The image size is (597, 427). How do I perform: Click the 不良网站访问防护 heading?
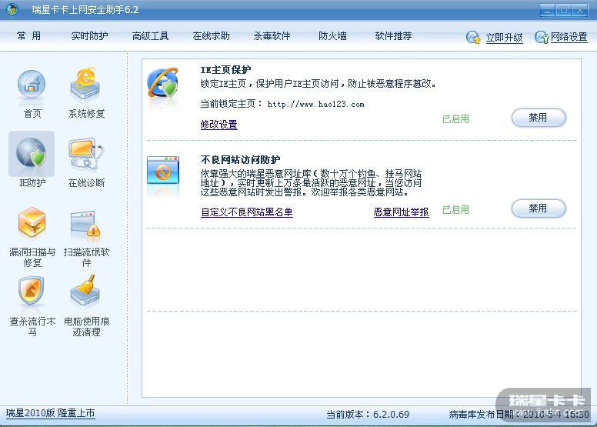pyautogui.click(x=240, y=159)
